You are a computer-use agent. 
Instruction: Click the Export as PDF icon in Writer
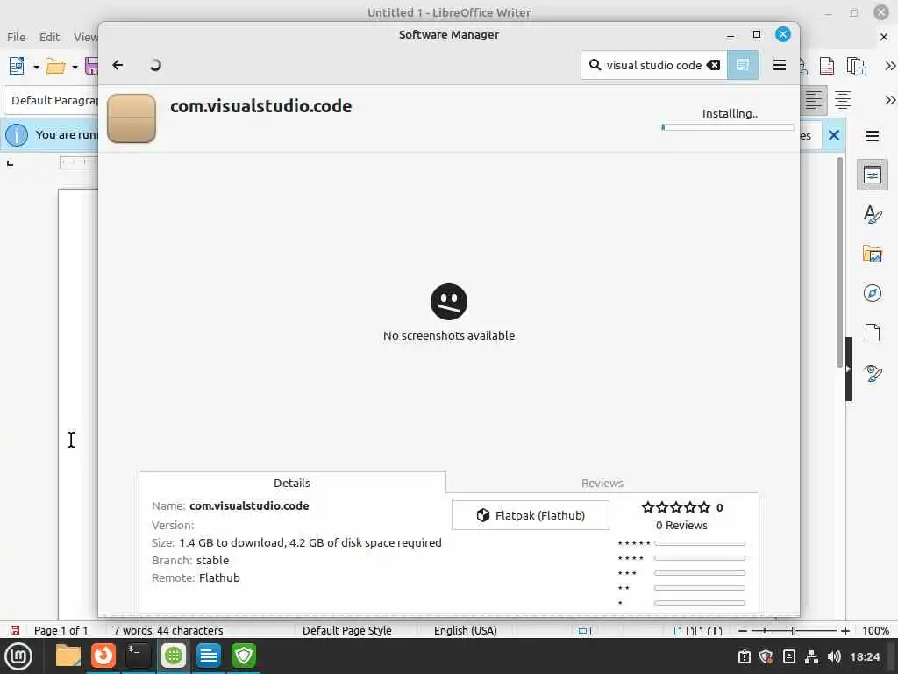[827, 66]
